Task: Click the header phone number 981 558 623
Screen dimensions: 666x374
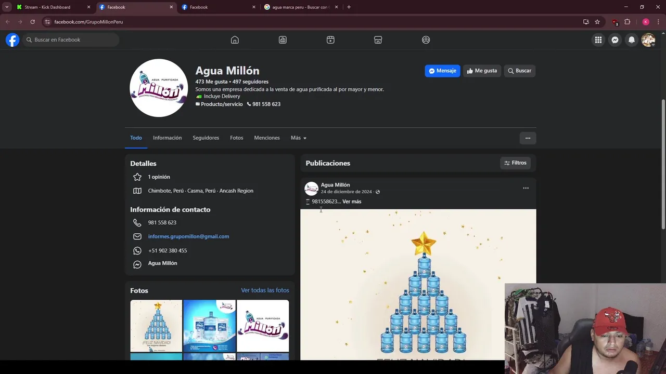Action: pyautogui.click(x=266, y=104)
